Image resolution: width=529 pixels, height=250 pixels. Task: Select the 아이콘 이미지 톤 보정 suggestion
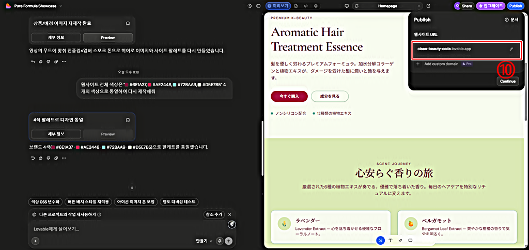136,202
